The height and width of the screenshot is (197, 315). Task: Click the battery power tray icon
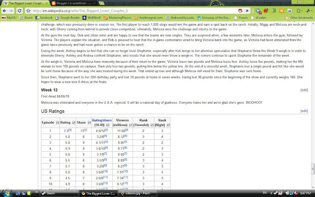[x=287, y=193]
